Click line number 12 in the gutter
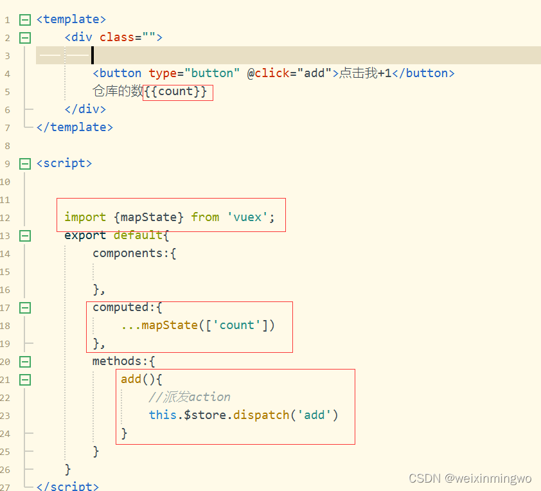Screen dimensions: 541x491 5,218
